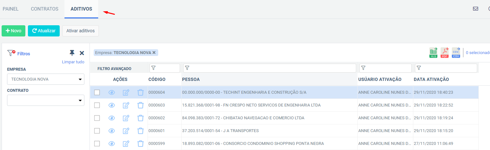Delete the record 0000602 with the trash icon
This screenshot has width=490, height=150.
[141, 118]
